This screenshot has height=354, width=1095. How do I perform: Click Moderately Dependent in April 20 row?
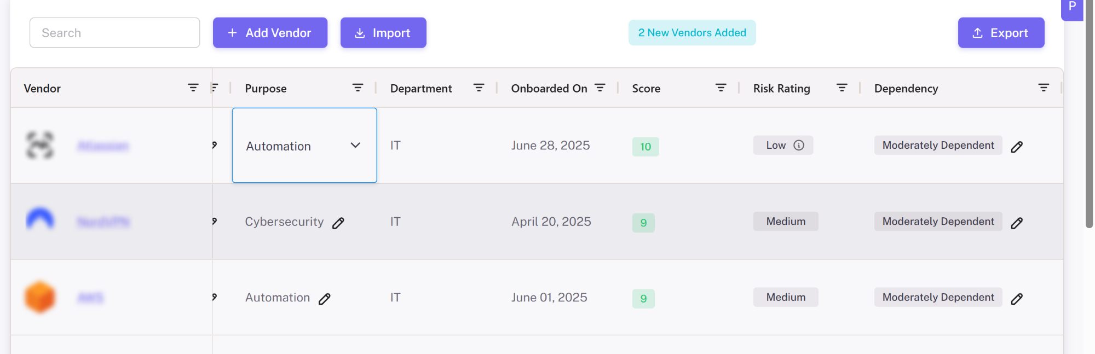tap(938, 221)
